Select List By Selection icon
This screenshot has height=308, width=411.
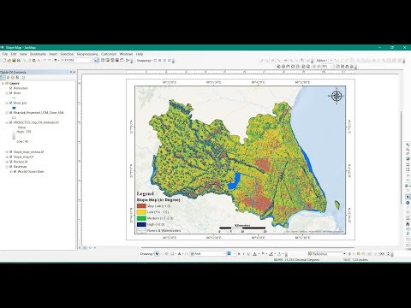[18, 77]
